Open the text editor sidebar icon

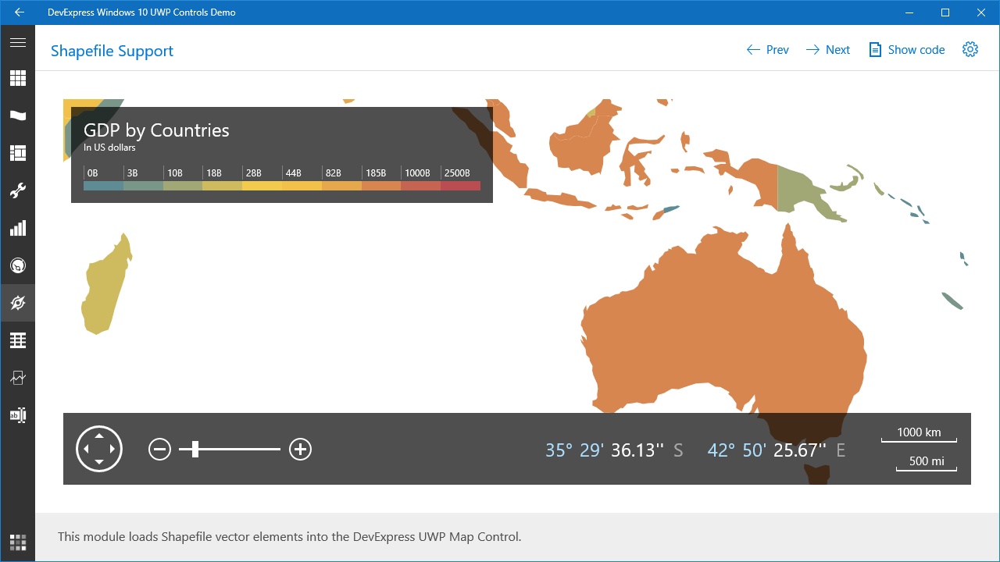[17, 415]
